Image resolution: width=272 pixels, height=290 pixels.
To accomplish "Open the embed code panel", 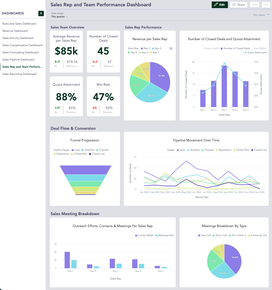I will click(255, 4).
